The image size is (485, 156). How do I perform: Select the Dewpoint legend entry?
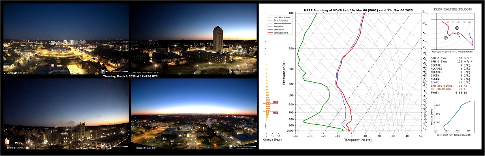280,30
